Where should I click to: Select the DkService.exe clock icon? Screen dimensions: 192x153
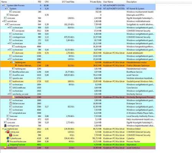[11, 103]
